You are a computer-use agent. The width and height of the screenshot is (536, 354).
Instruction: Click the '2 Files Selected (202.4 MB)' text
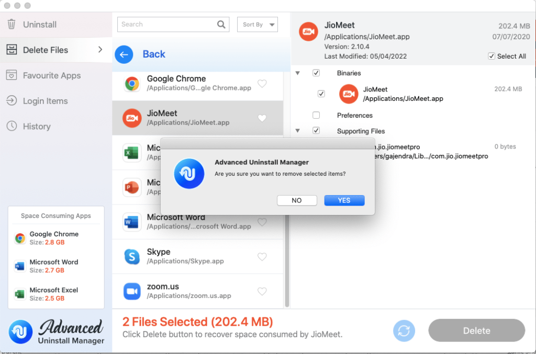point(197,322)
